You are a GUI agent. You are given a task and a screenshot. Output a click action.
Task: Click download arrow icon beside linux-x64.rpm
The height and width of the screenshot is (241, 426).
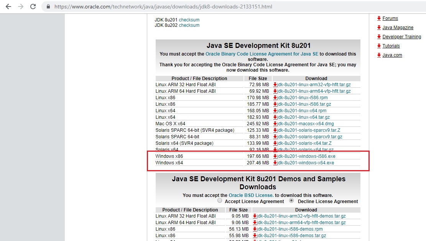coord(275,111)
